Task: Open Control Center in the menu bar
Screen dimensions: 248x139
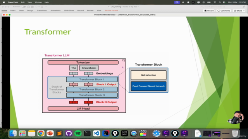Action: [224, 2]
